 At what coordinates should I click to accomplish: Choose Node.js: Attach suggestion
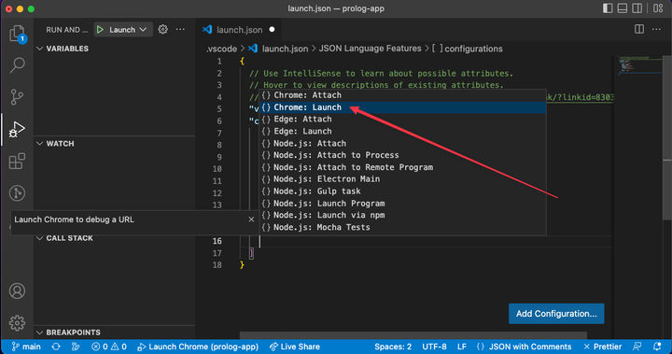click(403, 143)
